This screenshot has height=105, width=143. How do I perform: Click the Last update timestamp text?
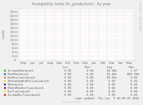(107, 98)
